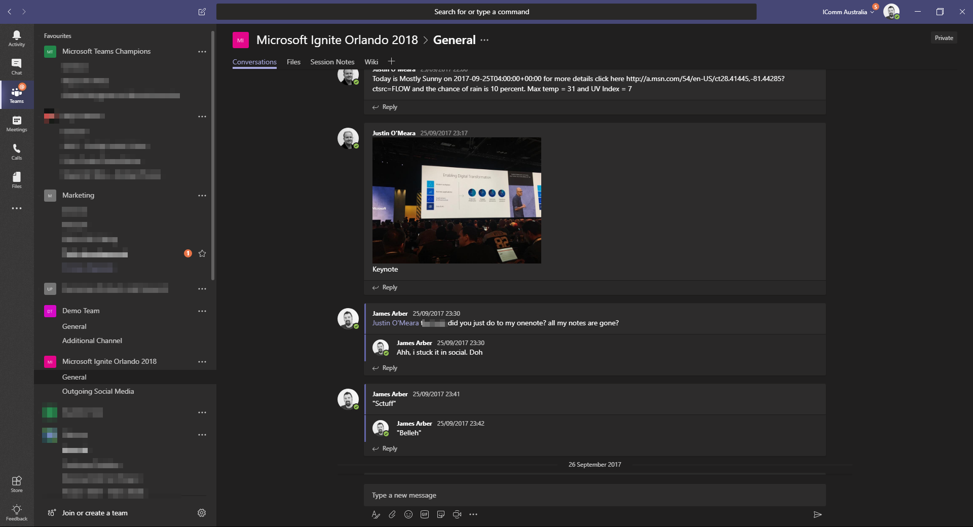This screenshot has width=973, height=527.
Task: Open the Files section in sidebar
Action: coord(17,180)
